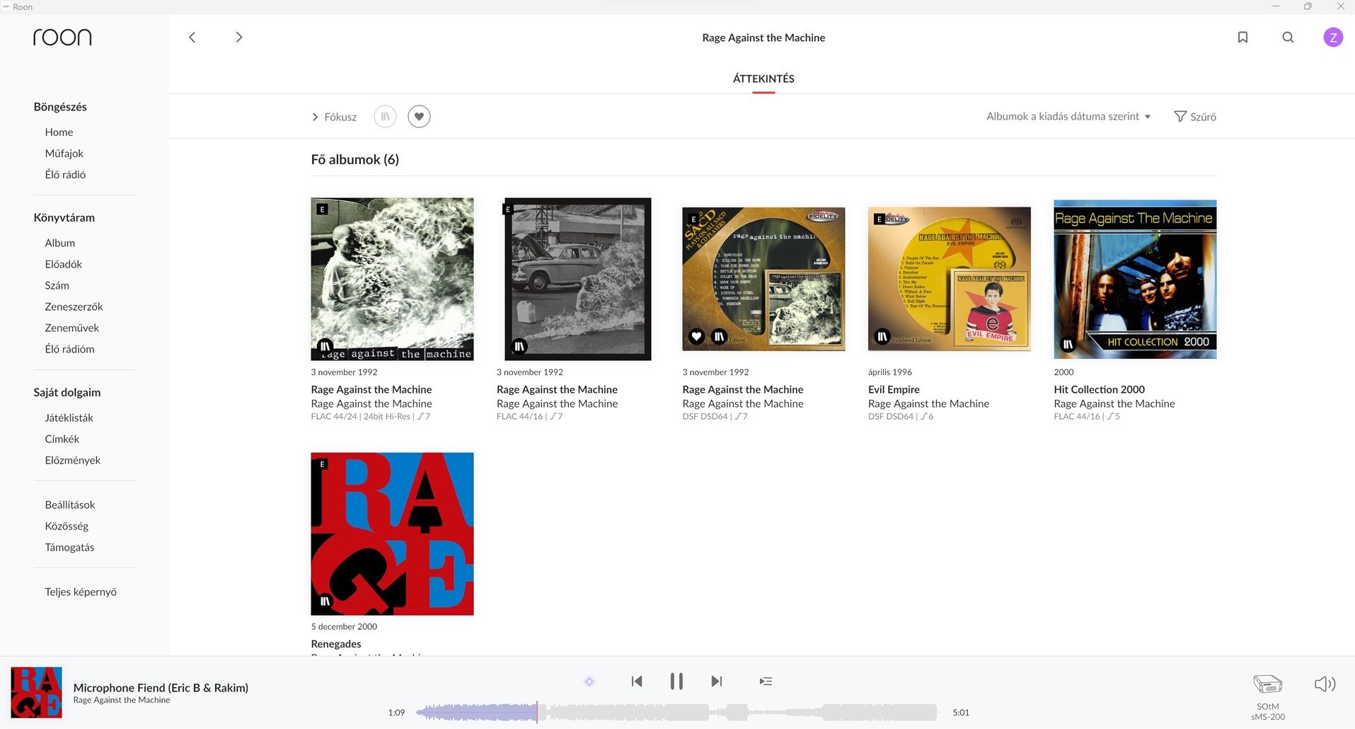Open the search magnifier icon
The image size is (1355, 729).
(1288, 37)
